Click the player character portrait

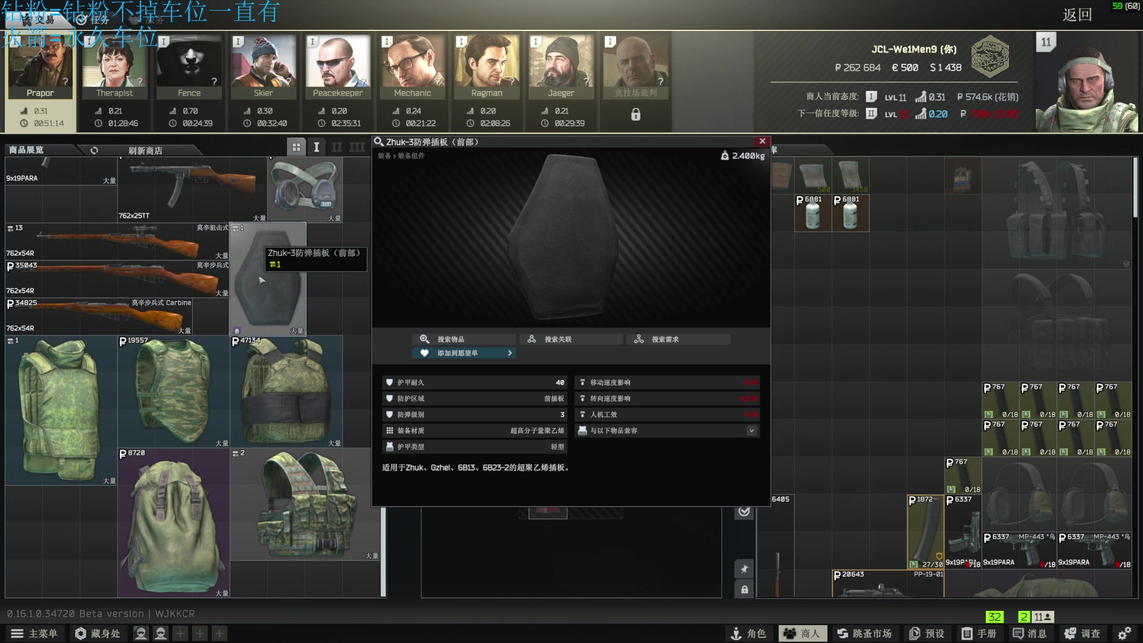[x=1086, y=82]
